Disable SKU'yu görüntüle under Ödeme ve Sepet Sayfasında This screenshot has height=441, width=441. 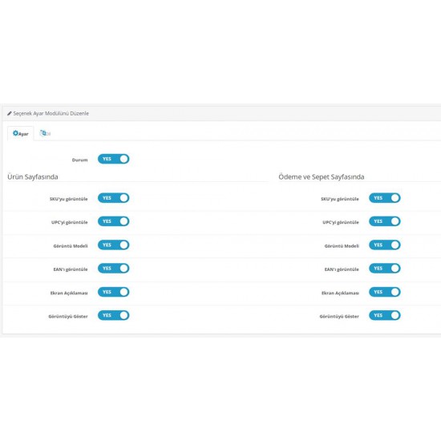pyautogui.click(x=384, y=198)
